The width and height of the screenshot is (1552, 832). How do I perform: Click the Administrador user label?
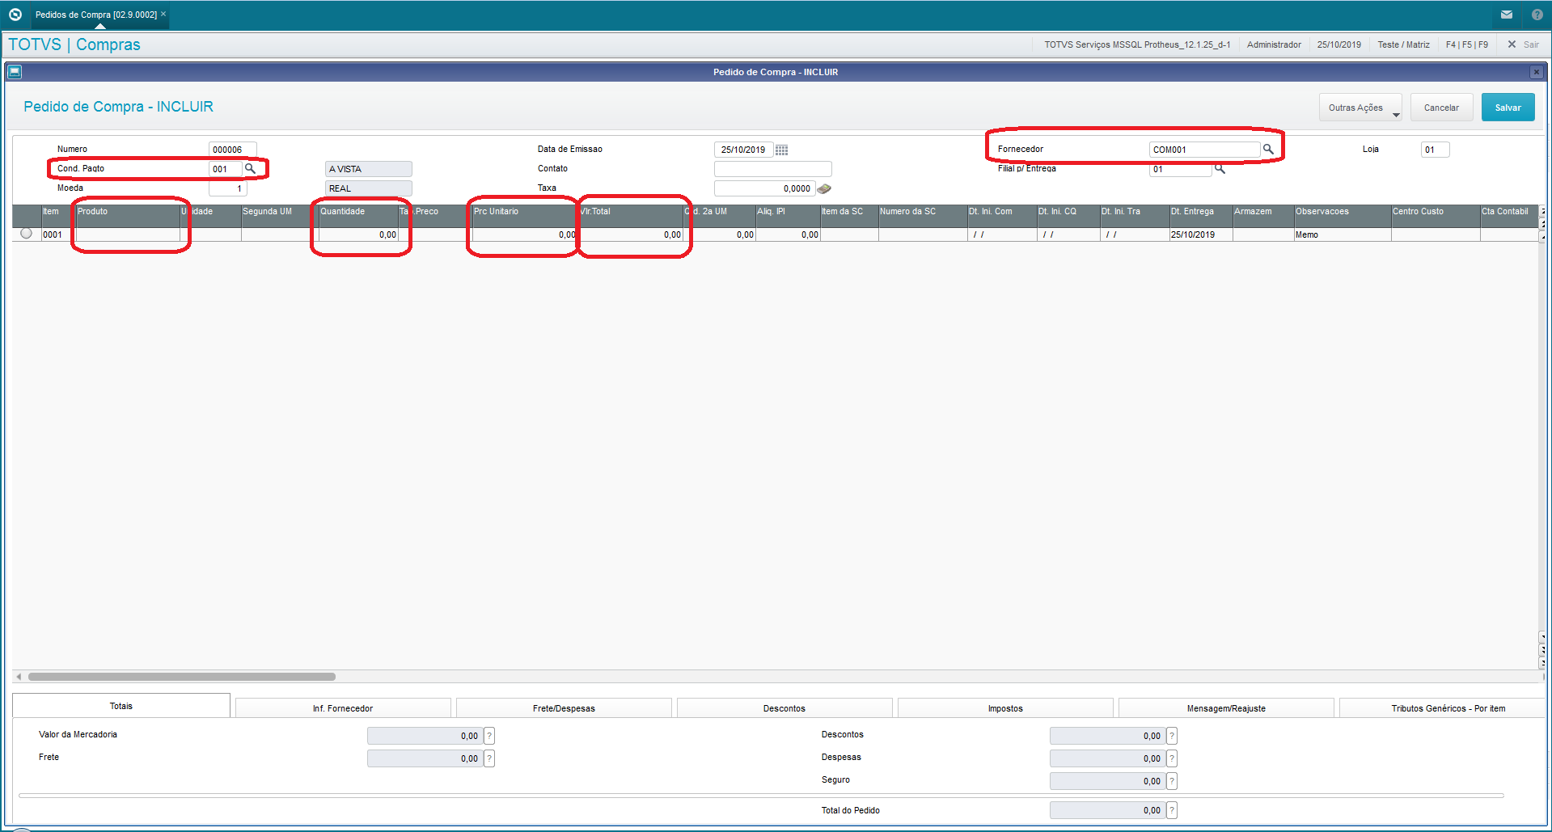(1274, 44)
